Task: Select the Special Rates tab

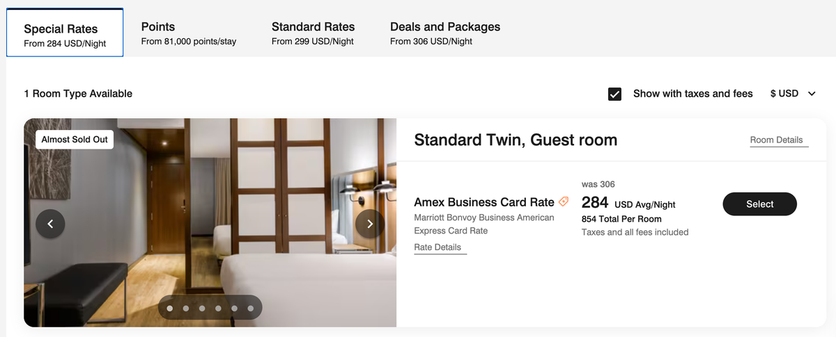Action: point(65,33)
